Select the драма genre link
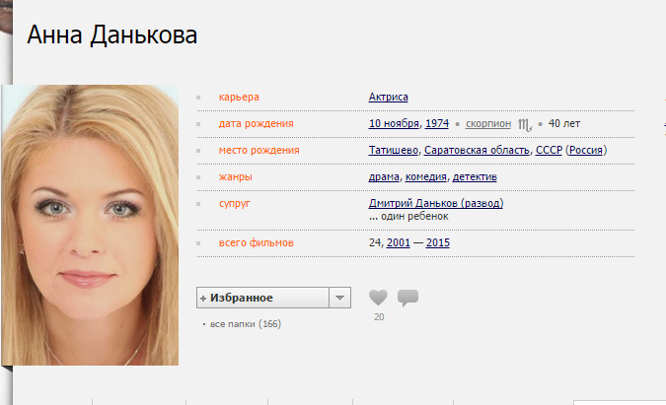Image resolution: width=666 pixels, height=405 pixels. point(384,176)
